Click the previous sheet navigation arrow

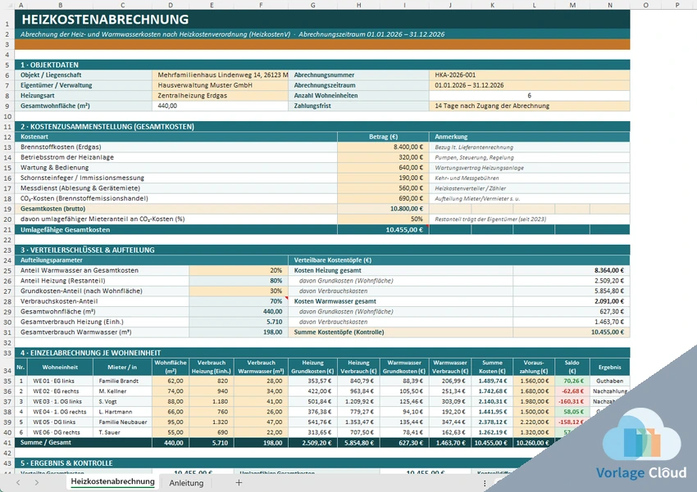point(18,483)
